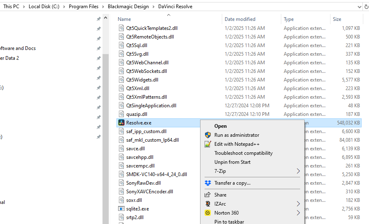This screenshot has width=369, height=224.
Task: Select the Qt5XmlPatterns.dll file name
Action: [146, 97]
